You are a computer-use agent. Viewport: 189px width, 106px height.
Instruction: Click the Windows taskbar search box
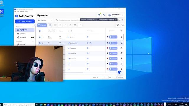(x=19, y=105)
